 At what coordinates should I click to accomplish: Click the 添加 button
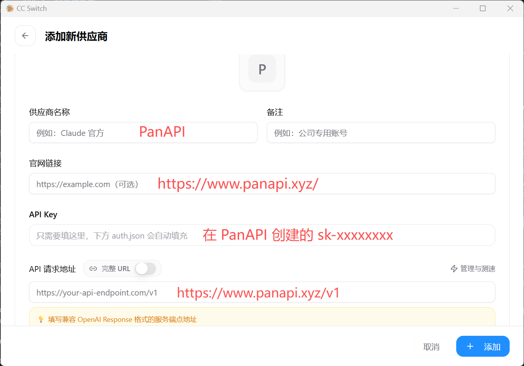click(483, 346)
